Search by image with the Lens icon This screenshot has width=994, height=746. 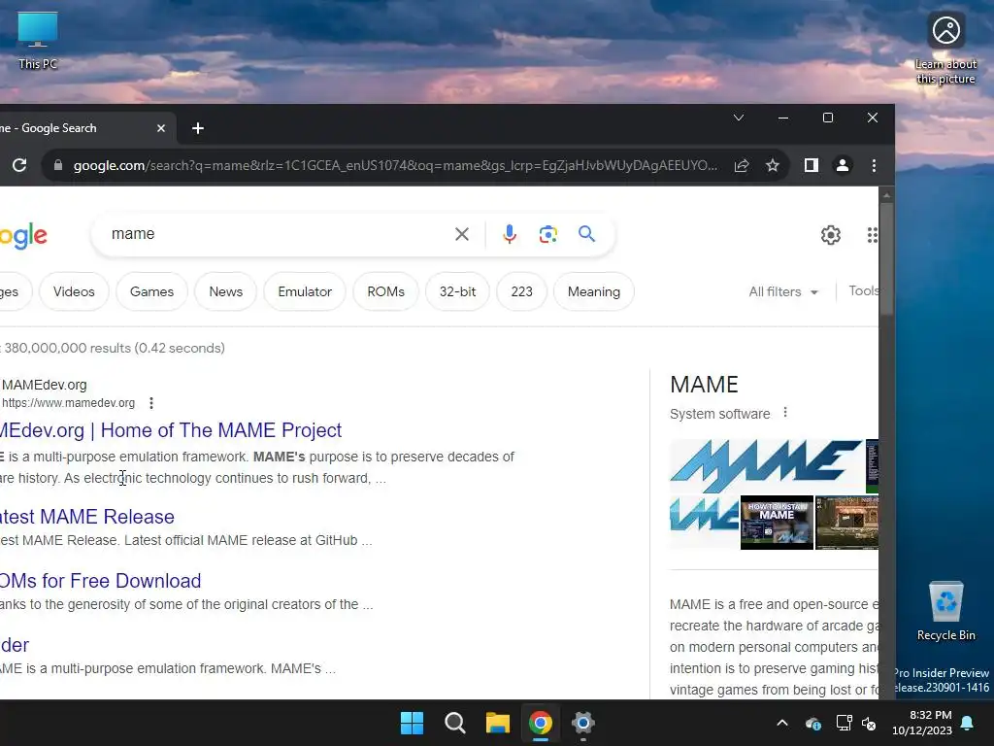click(x=547, y=234)
